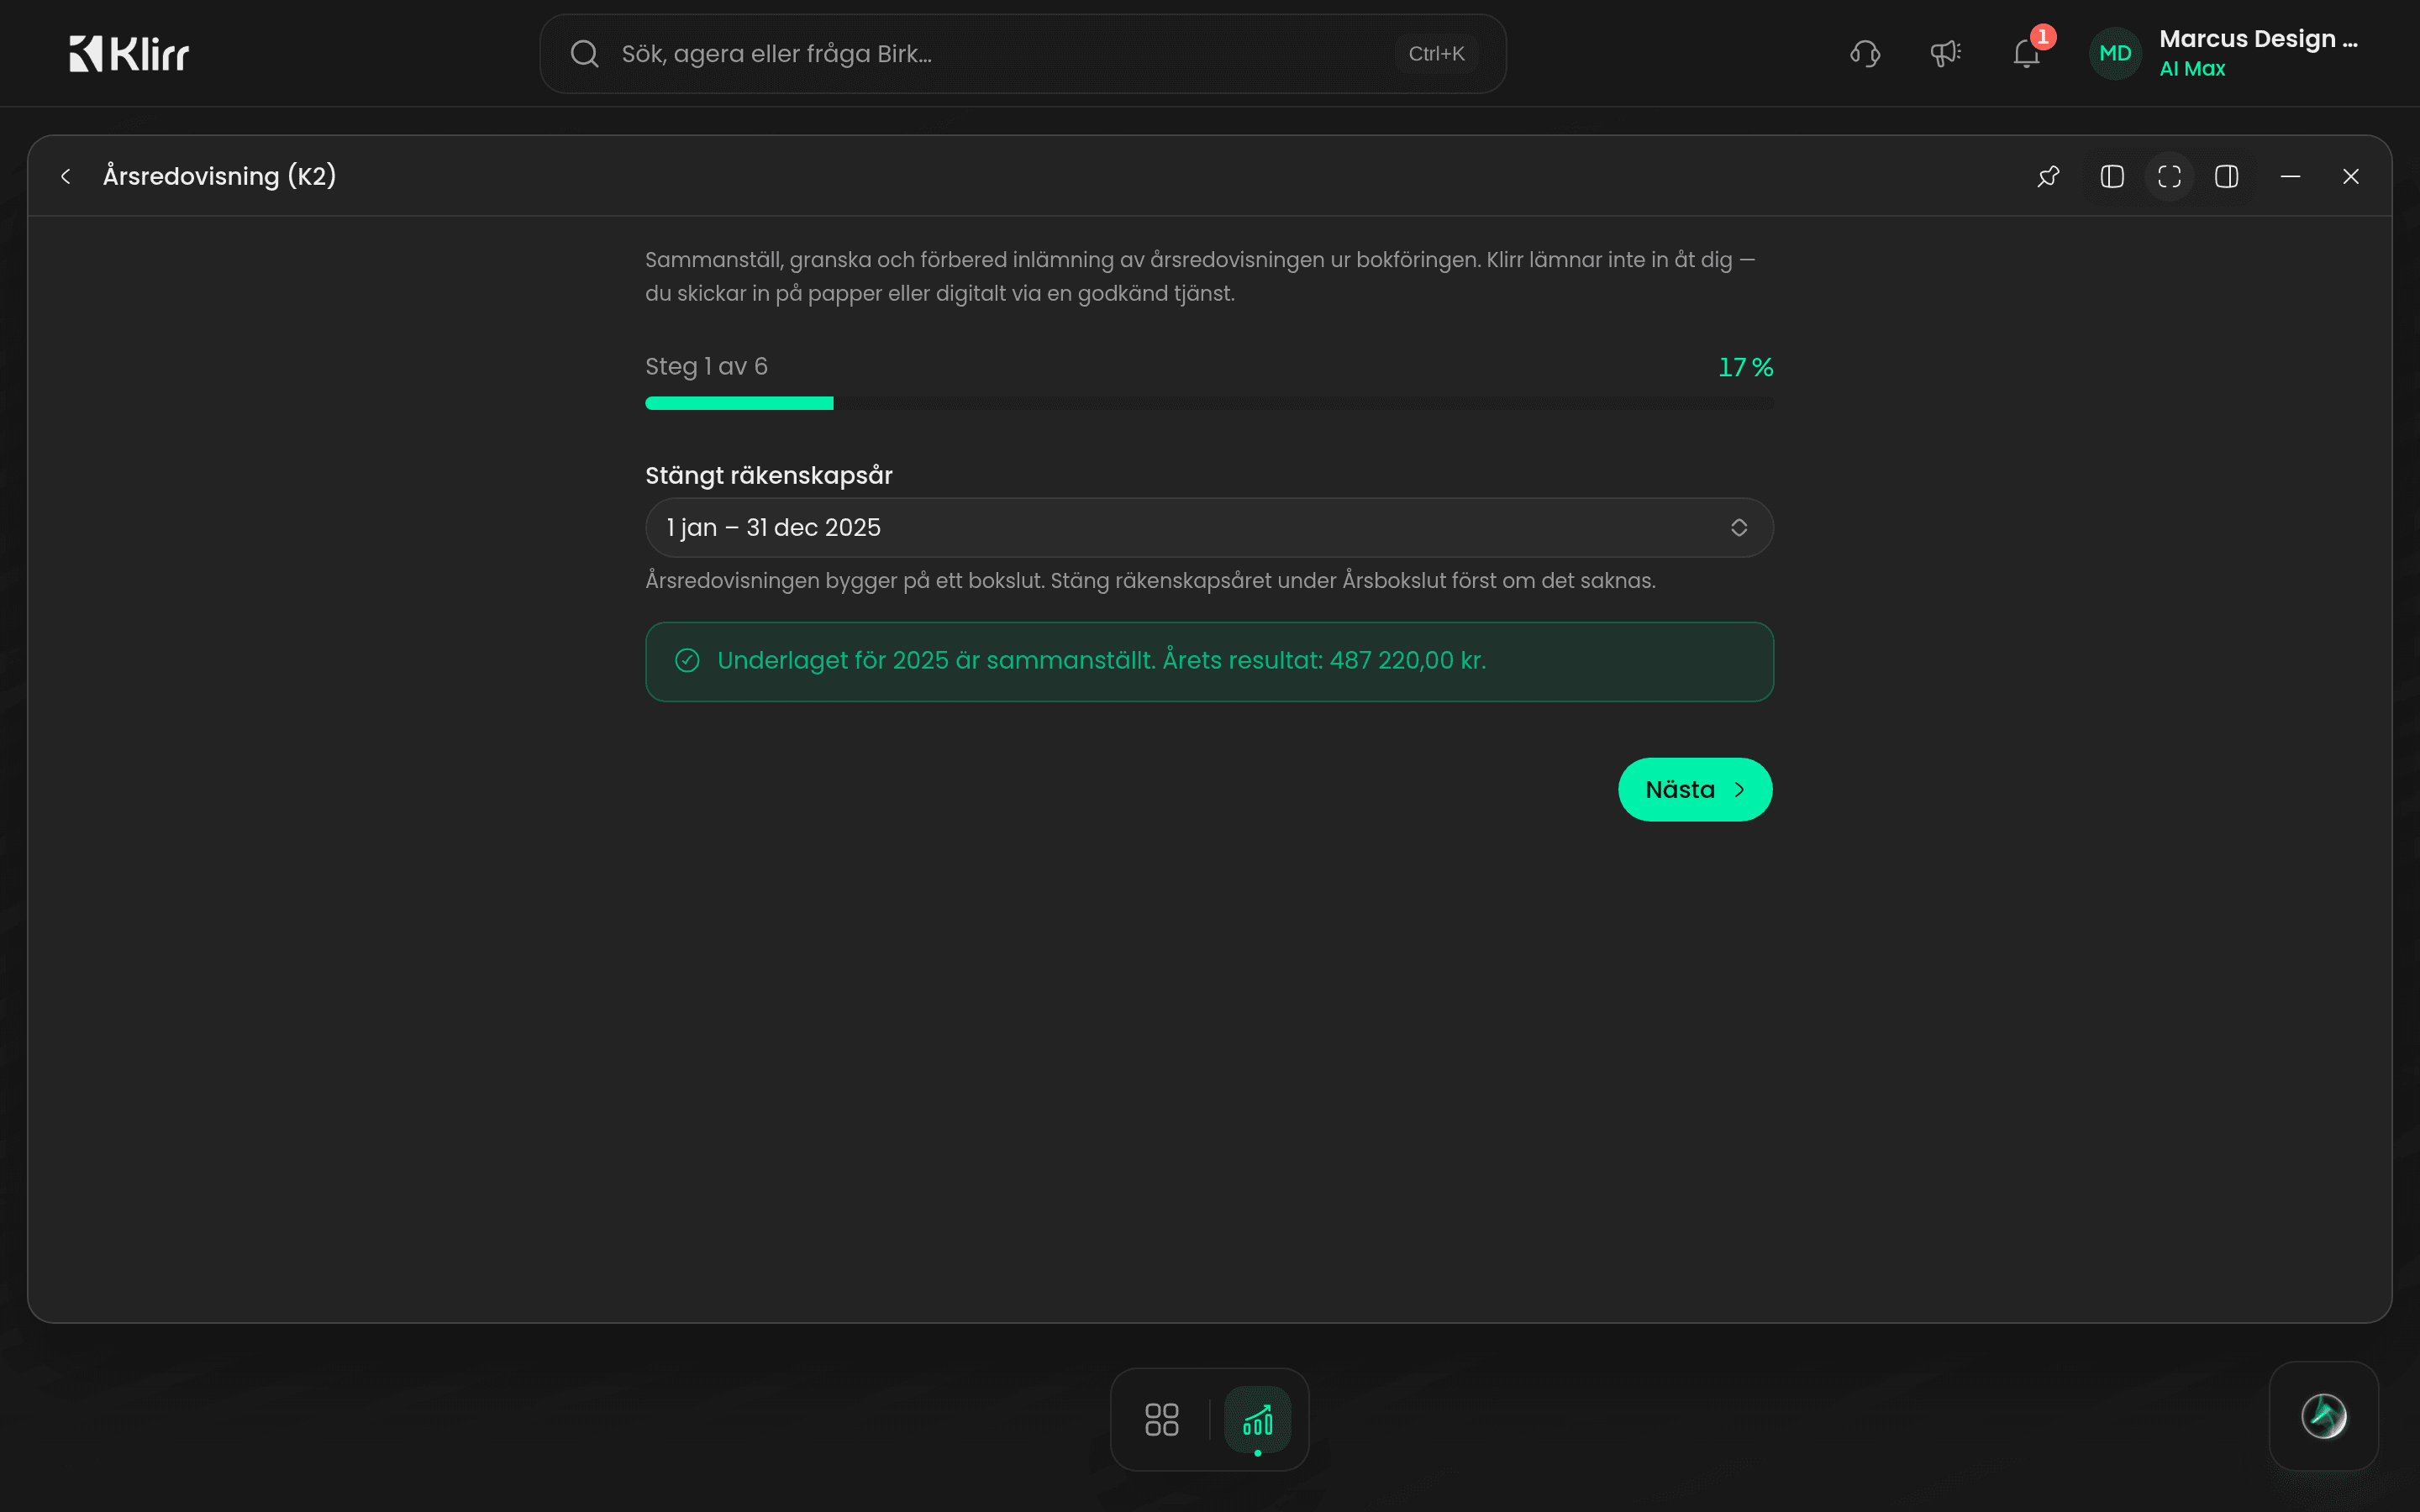This screenshot has width=2420, height=1512.
Task: Close the Årsredovisning panel
Action: point(2351,177)
